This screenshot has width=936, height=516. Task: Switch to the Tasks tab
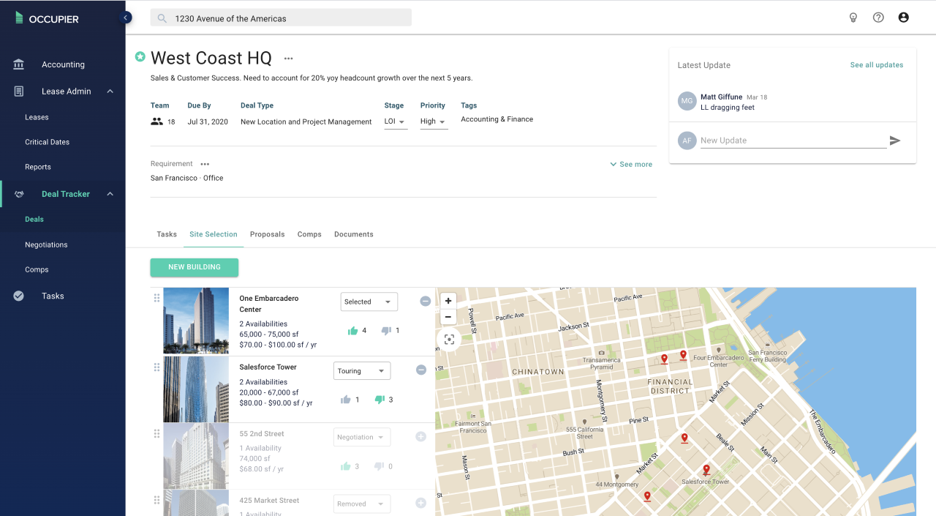click(167, 234)
